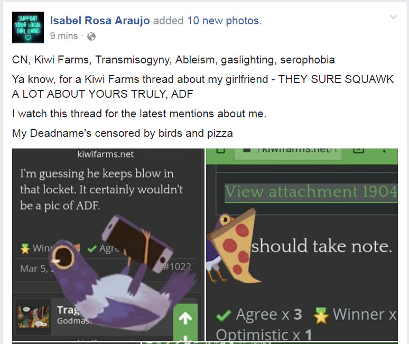
Task: Click the Agree x 3 checkmark icon
Action: coord(224,315)
